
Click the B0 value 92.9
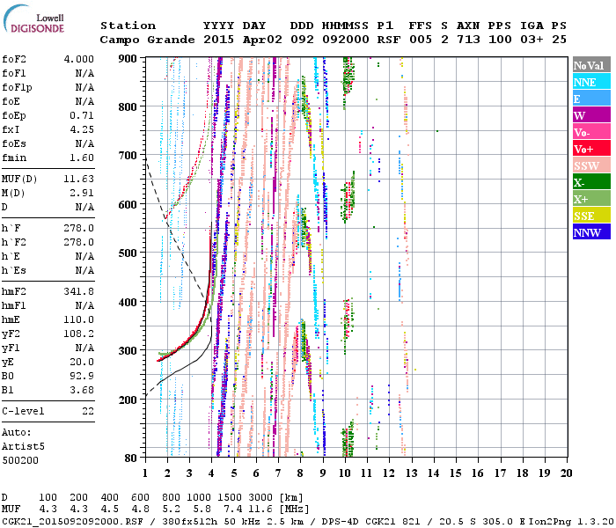tap(82, 376)
